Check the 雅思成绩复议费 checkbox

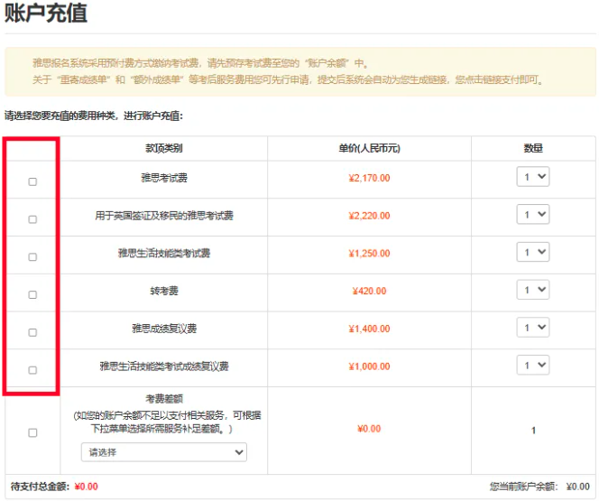click(x=32, y=332)
